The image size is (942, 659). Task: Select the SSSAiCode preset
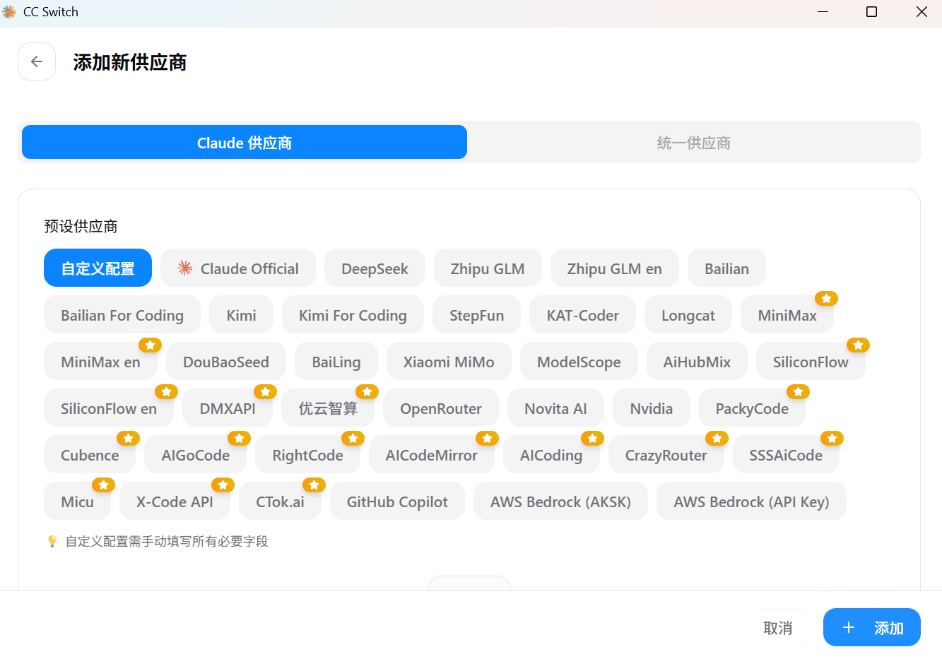pos(786,454)
